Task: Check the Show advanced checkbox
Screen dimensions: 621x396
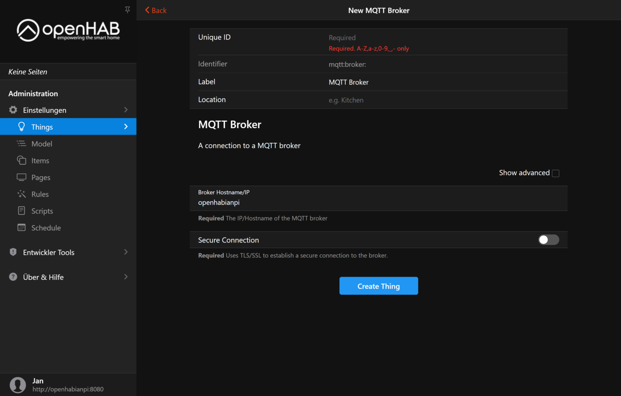Action: (x=556, y=173)
